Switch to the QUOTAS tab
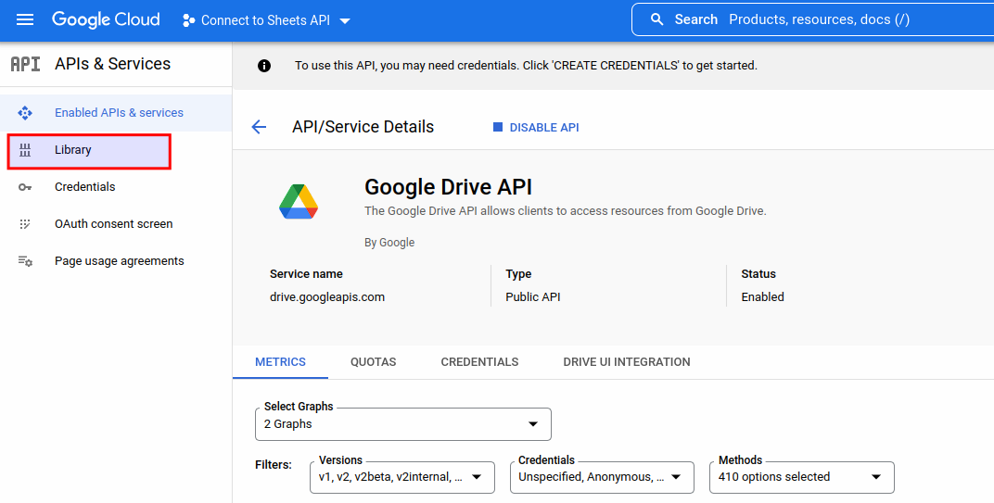This screenshot has width=994, height=503. 374,361
